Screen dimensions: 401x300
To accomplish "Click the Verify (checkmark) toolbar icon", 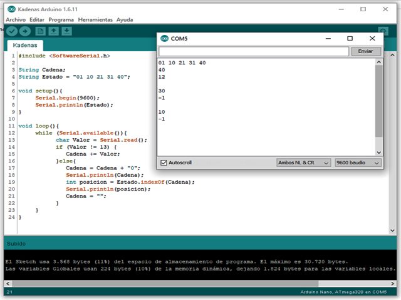I will [x=12, y=31].
